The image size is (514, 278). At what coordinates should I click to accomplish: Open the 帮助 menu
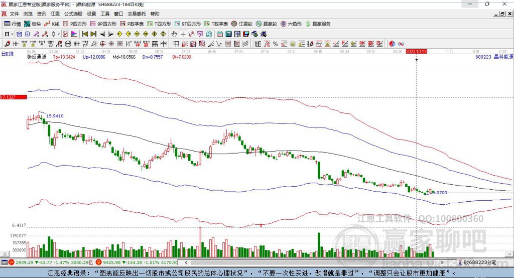click(155, 14)
